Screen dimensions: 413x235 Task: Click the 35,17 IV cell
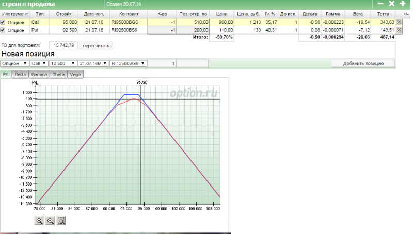pos(271,22)
